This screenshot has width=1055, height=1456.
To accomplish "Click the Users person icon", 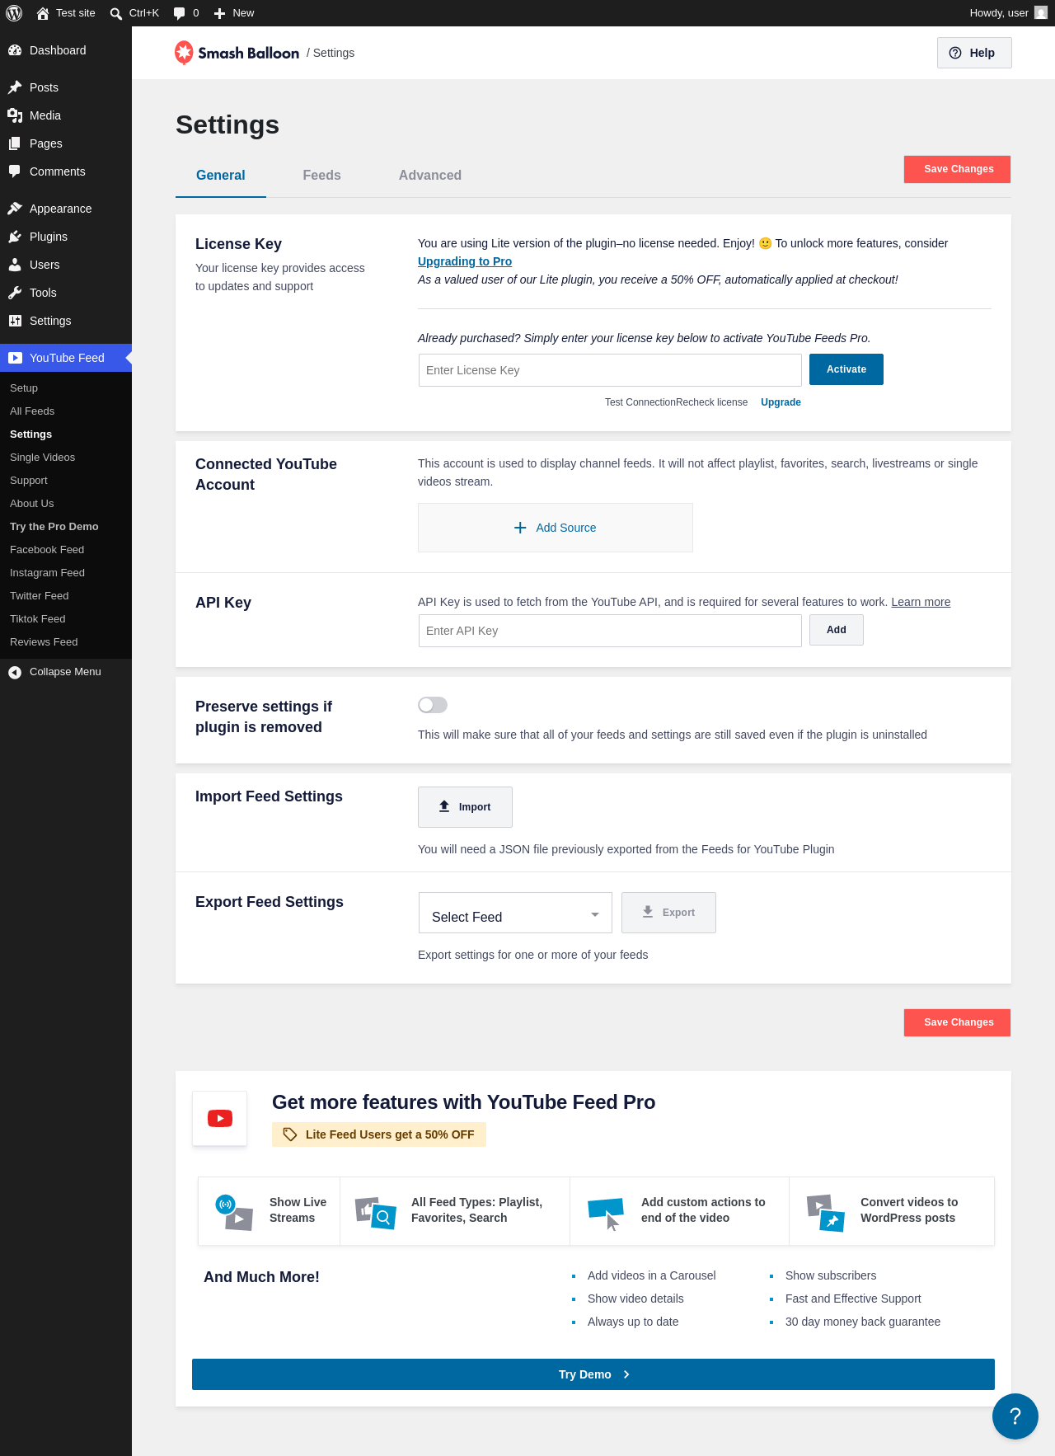I will pos(15,265).
